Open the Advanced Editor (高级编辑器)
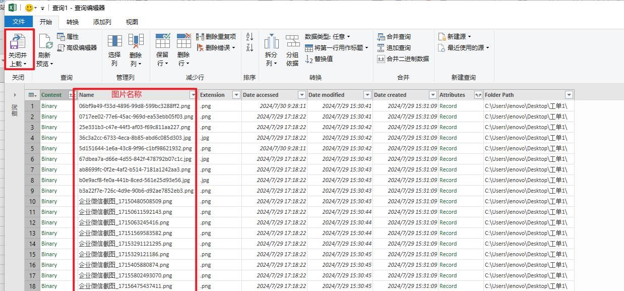624x291 pixels. point(77,47)
